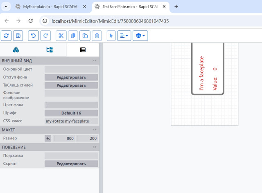Edit Отступ фона with Редактировать button
Screen dimensions: 262x193
pos(71,77)
